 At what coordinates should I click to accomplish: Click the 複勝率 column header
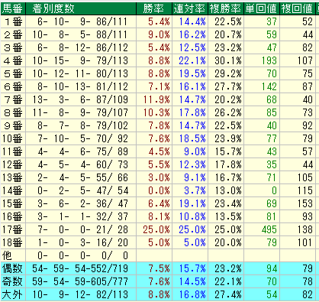pyautogui.click(x=226, y=8)
